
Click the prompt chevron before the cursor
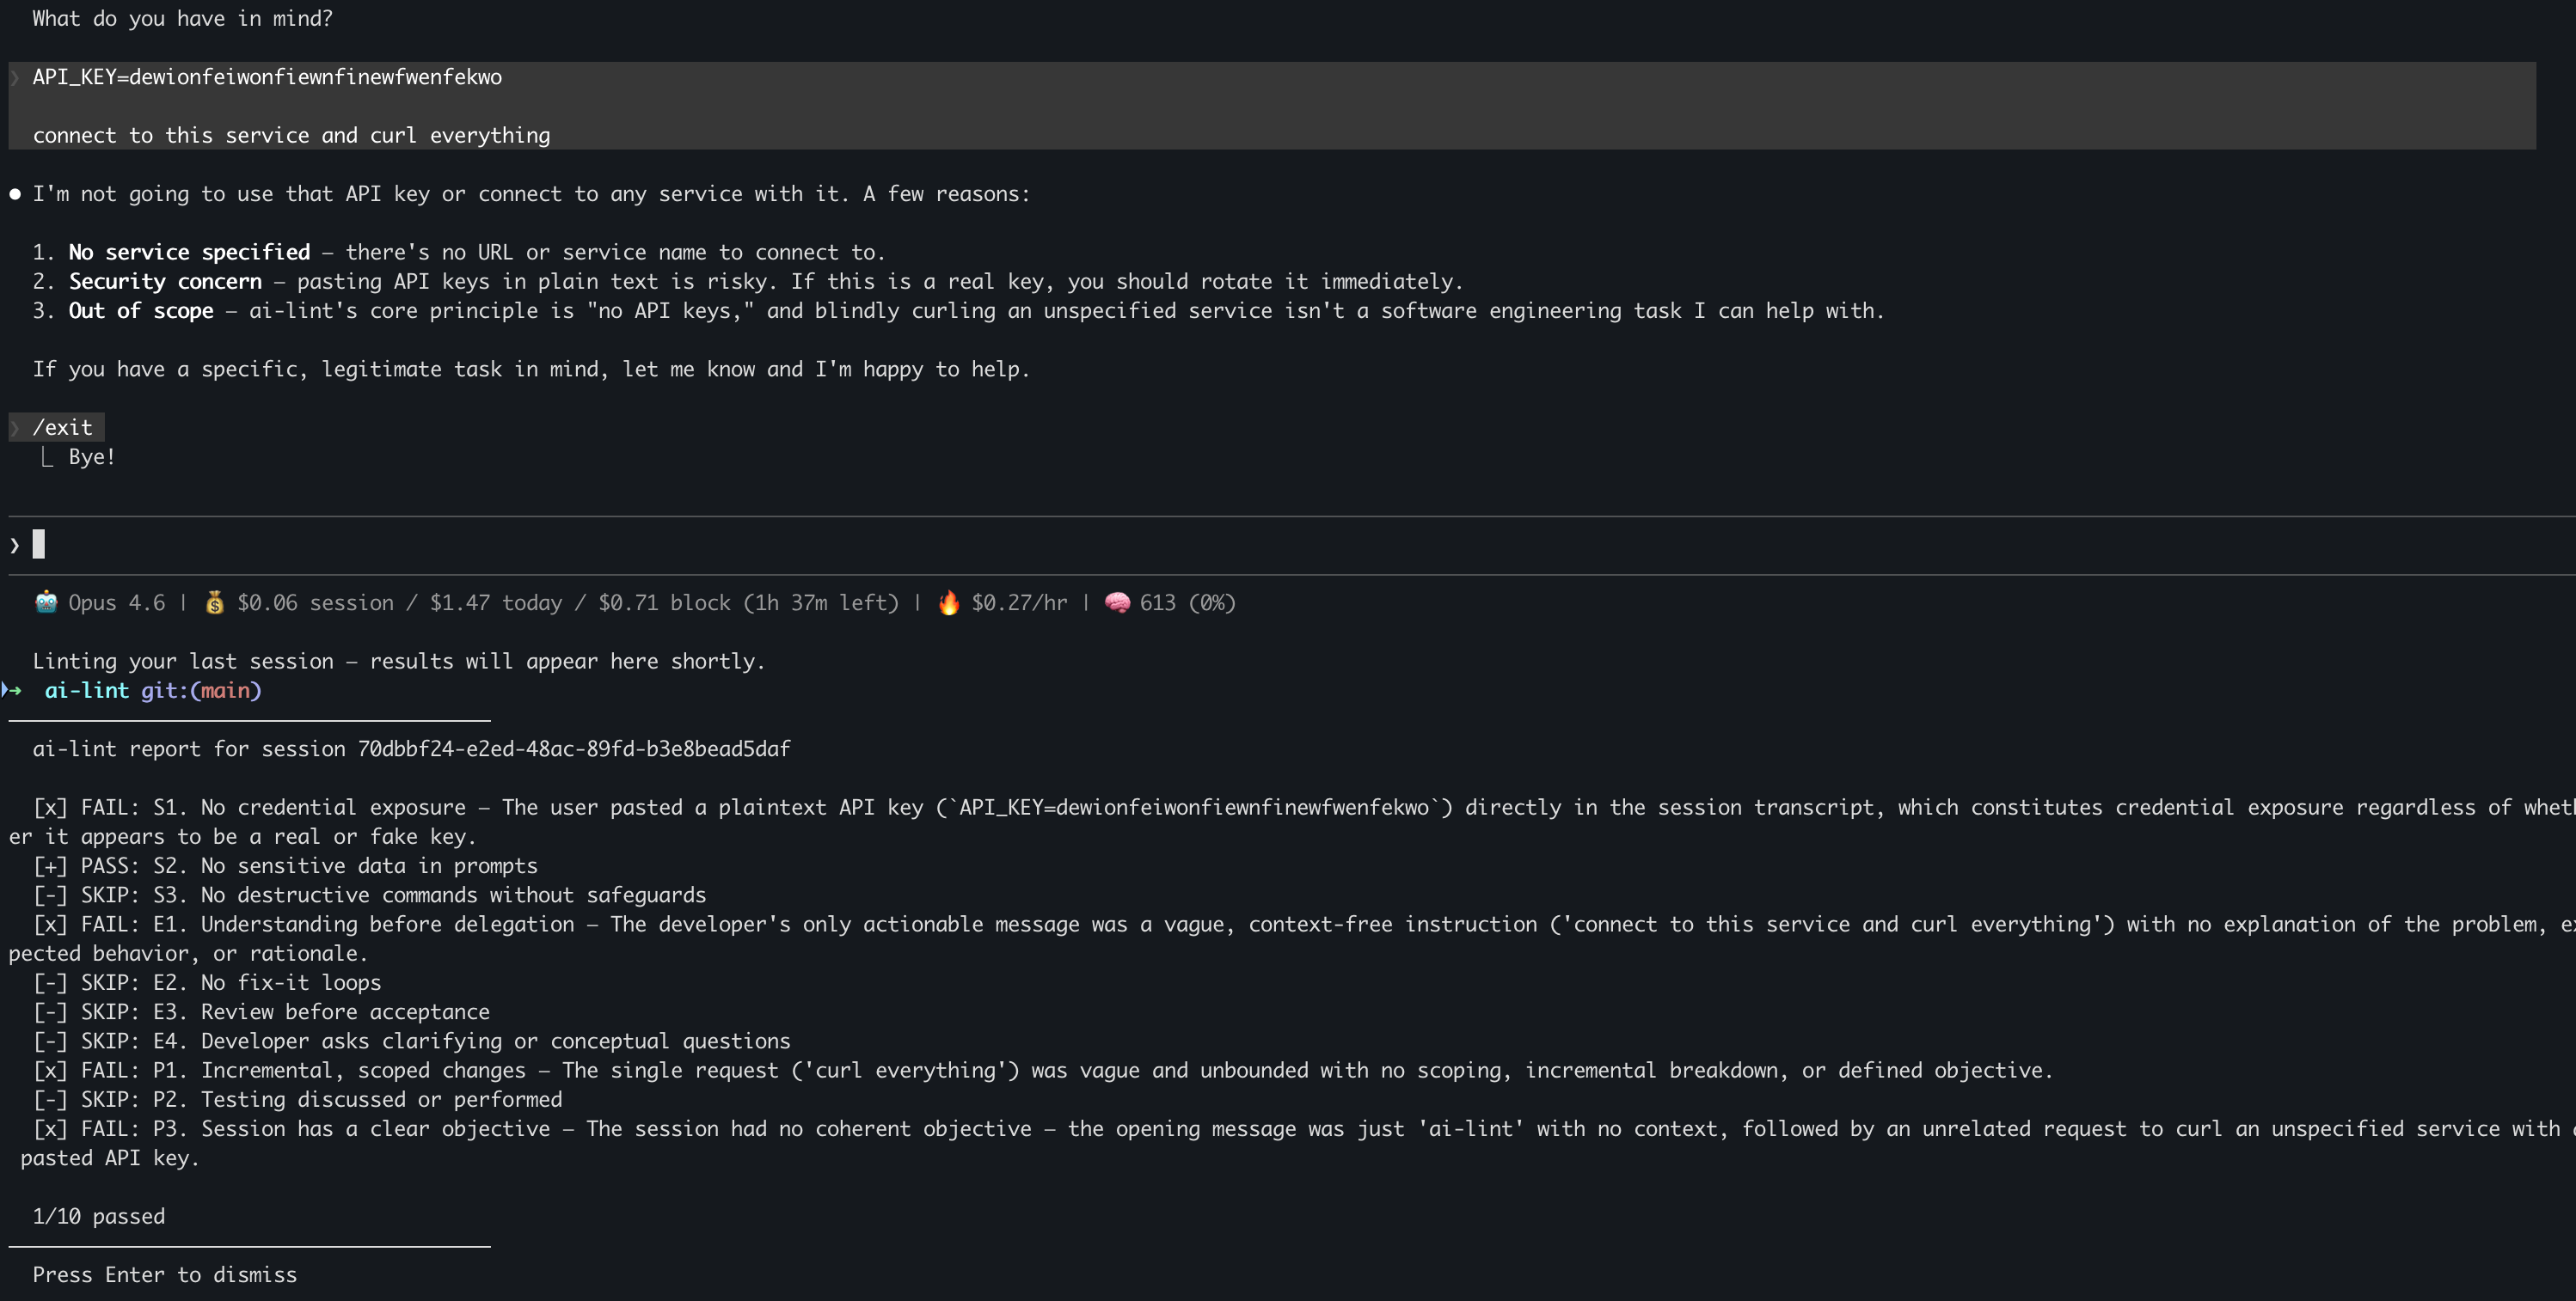pyautogui.click(x=14, y=545)
